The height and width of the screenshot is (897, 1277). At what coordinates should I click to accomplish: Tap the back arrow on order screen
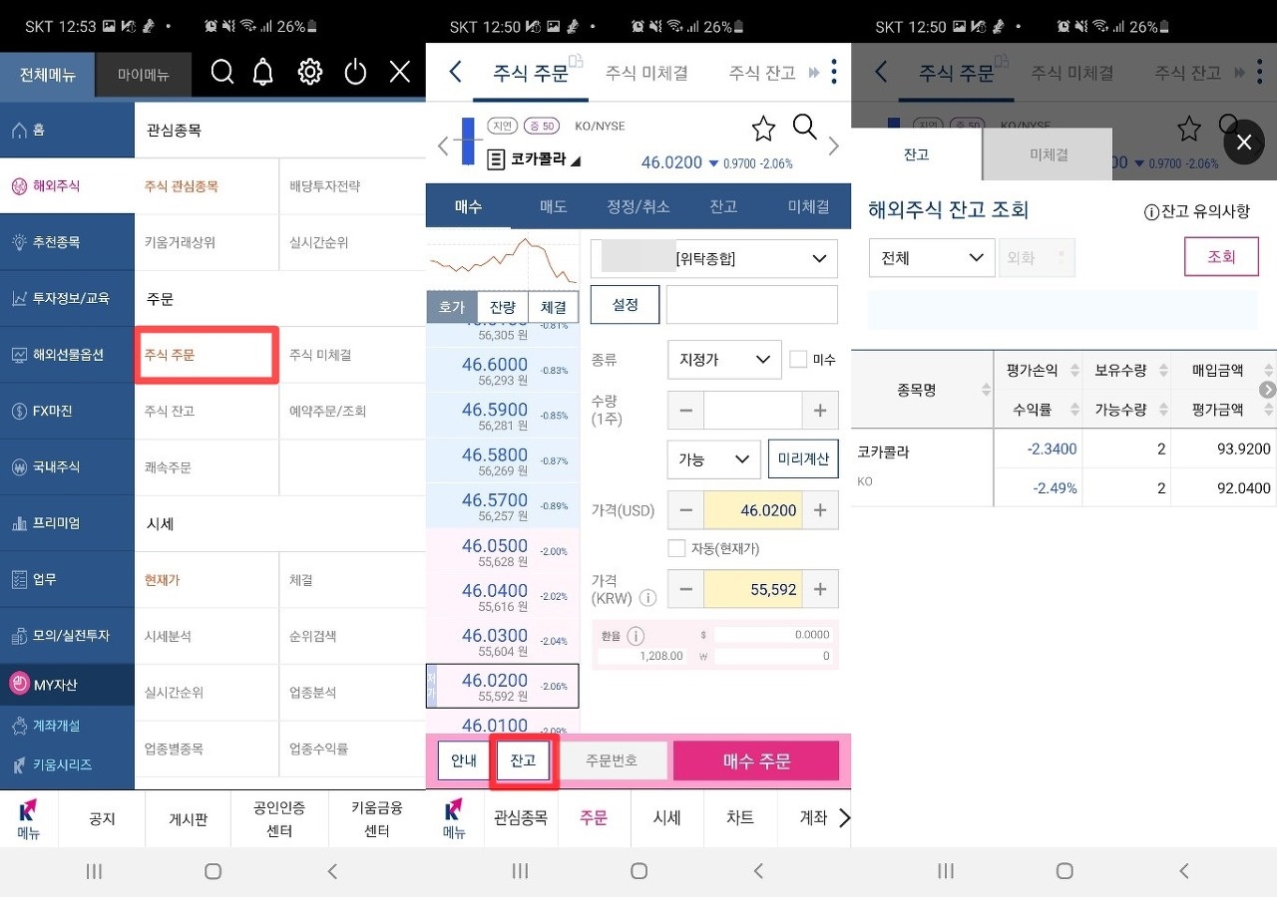[x=455, y=72]
